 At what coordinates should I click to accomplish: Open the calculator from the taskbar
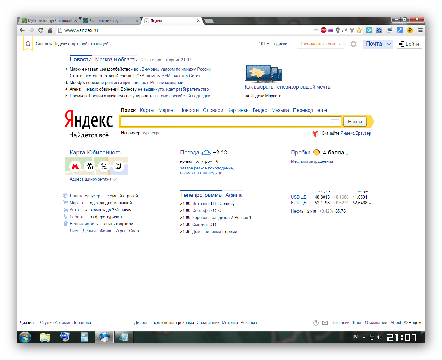(x=84, y=337)
